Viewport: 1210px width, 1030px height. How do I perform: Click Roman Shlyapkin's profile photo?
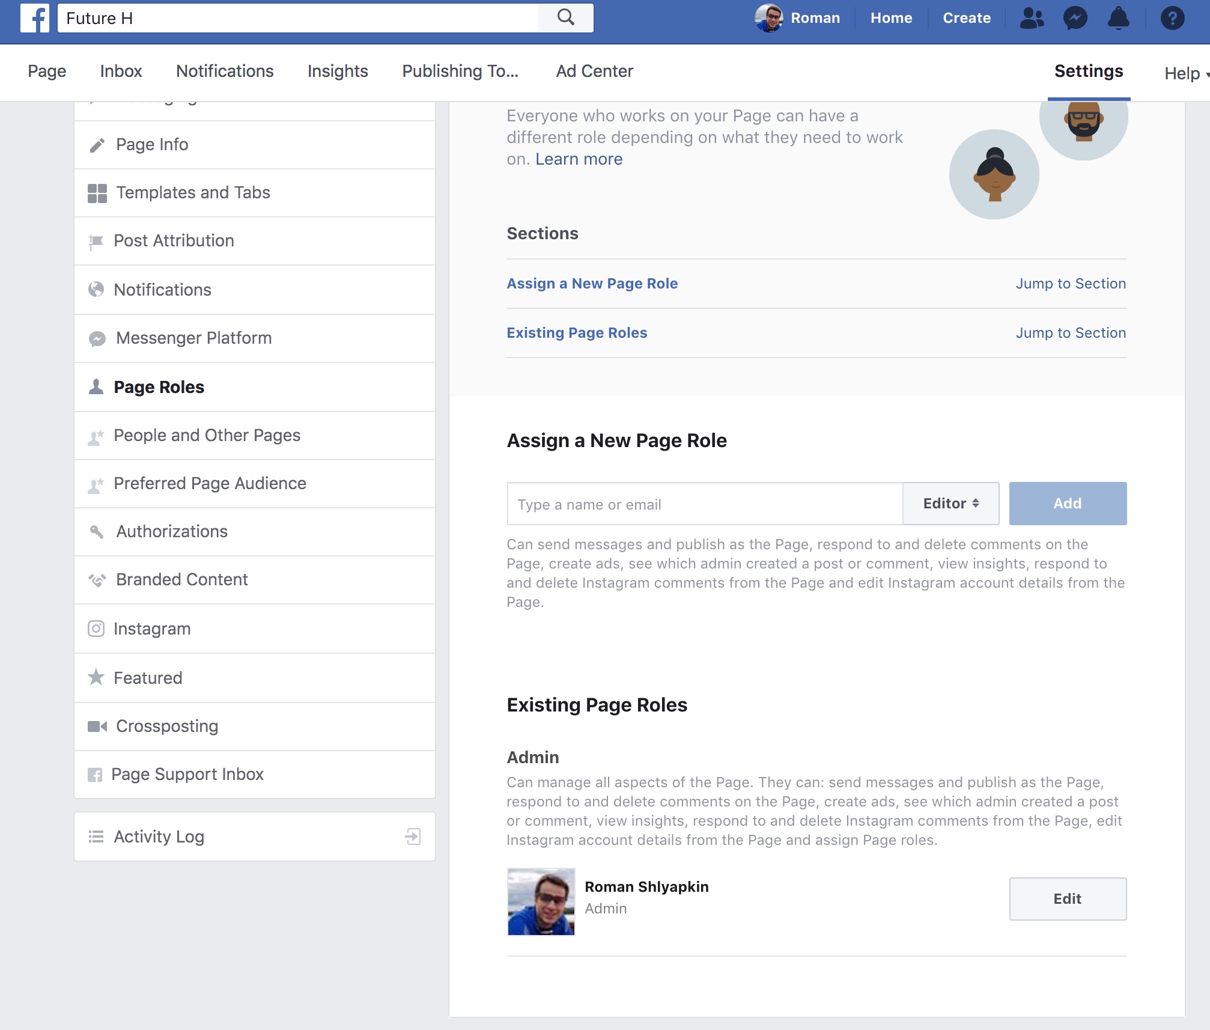pos(541,901)
